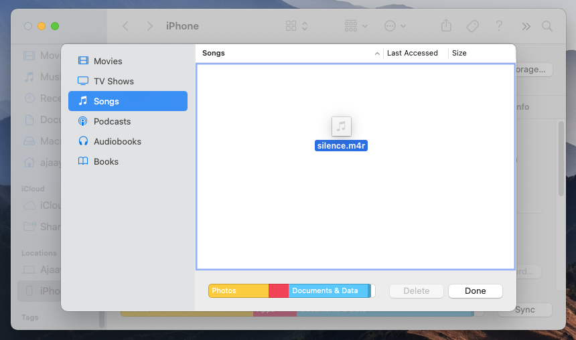Go forward in Finder toolbar

149,26
